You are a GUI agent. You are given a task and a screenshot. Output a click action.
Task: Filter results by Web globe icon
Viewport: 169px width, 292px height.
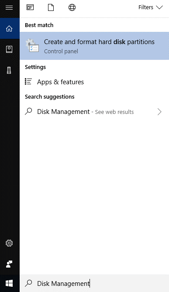(72, 7)
